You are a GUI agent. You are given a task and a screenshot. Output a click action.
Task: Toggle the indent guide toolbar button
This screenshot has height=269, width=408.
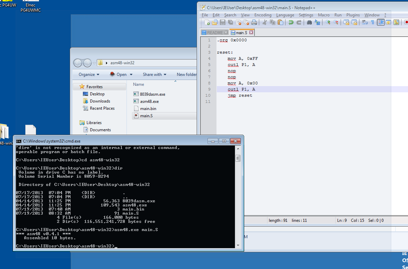(x=381, y=23)
